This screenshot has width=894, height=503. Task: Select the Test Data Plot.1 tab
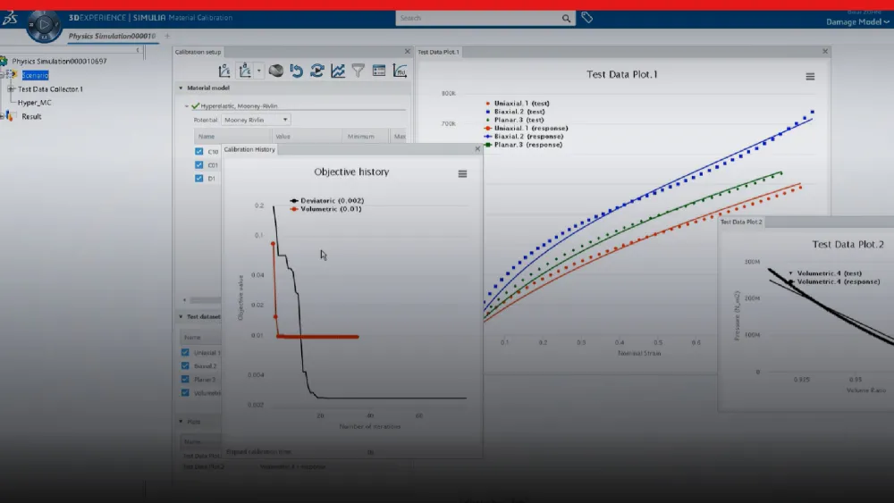point(438,52)
